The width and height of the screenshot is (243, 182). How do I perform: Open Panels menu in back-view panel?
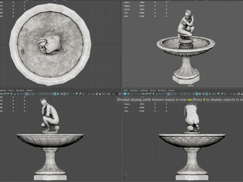tap(171, 90)
